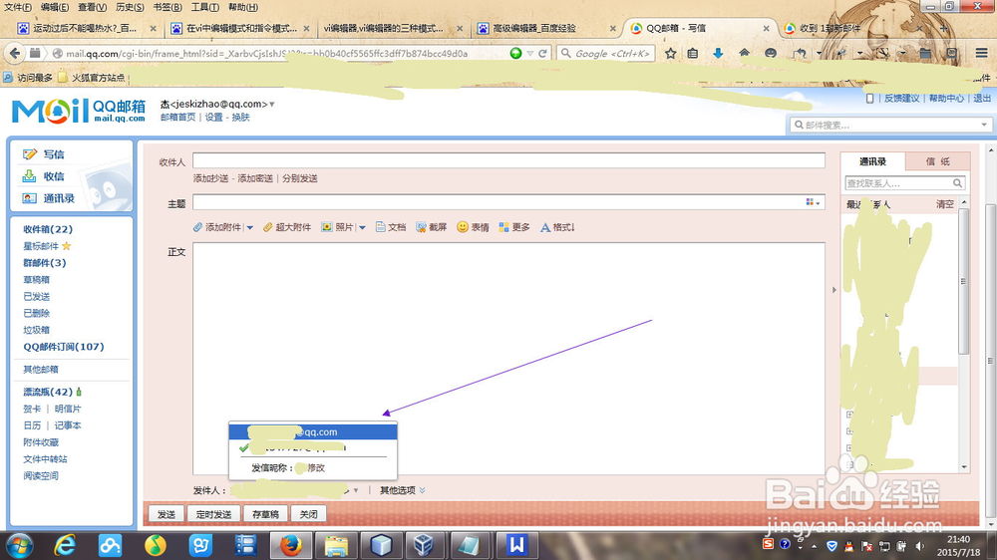Open VirtualBox from the taskbar
This screenshot has width=997, height=560.
click(423, 545)
